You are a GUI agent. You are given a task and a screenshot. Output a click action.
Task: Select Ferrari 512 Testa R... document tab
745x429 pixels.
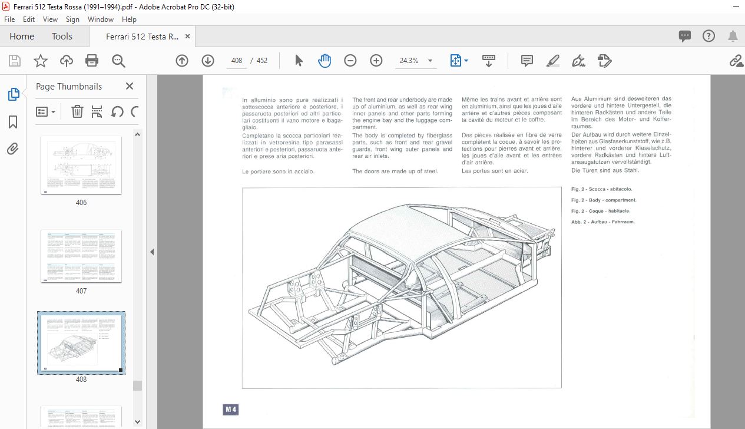143,37
